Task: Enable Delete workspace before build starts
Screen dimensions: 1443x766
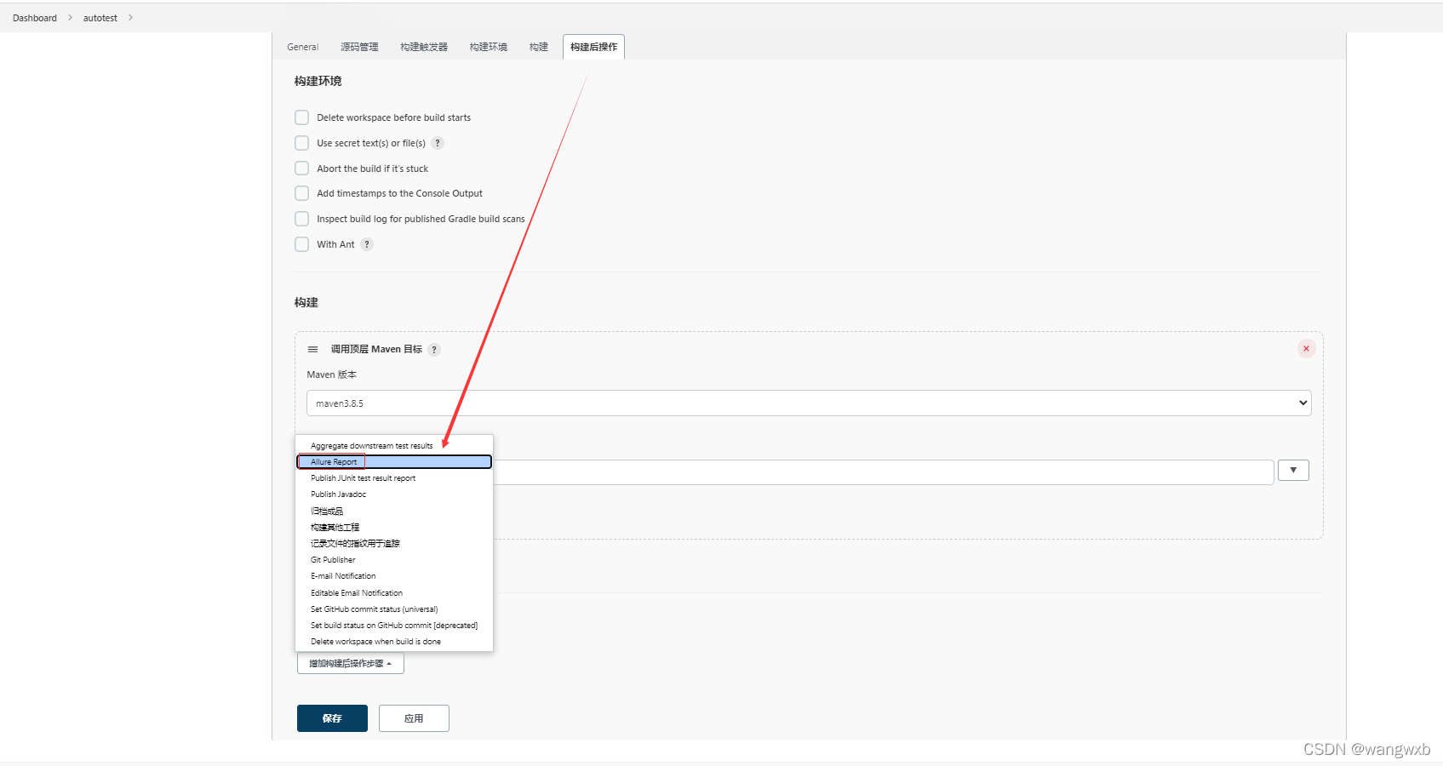Action: 301,117
